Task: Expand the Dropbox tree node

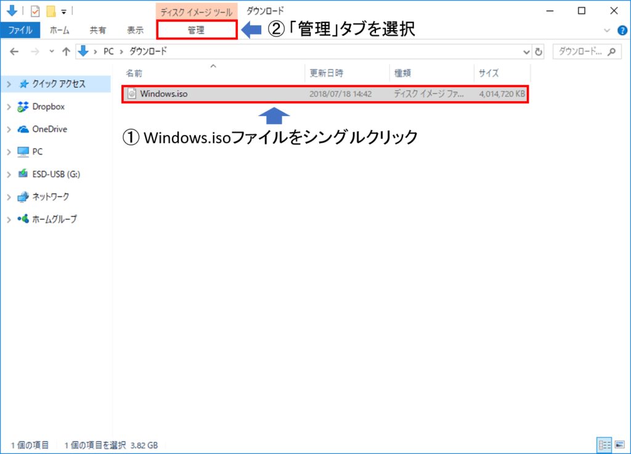Action: point(9,107)
